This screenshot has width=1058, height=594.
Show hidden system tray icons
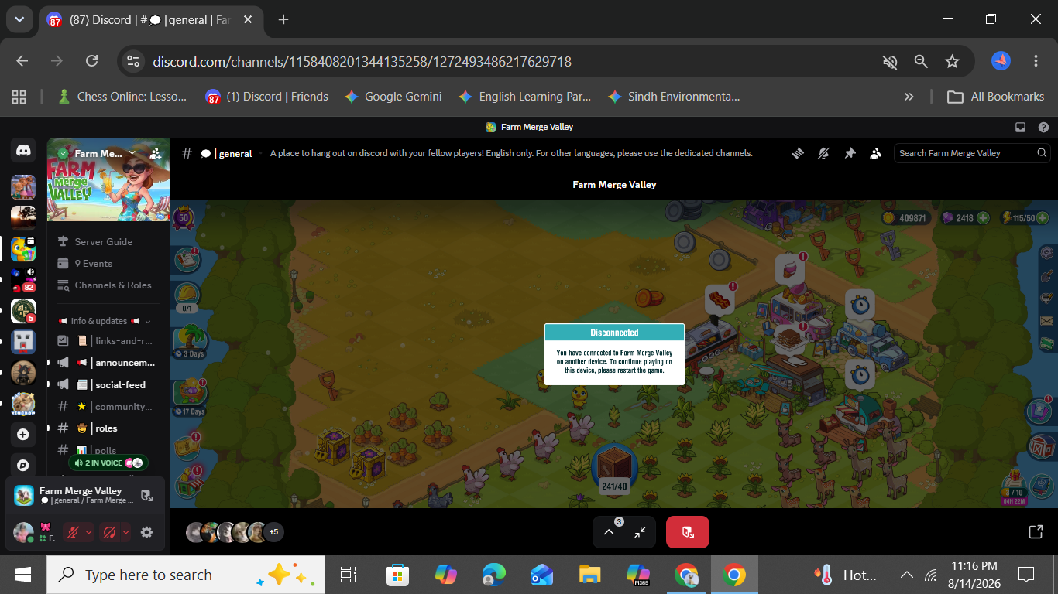(x=906, y=575)
